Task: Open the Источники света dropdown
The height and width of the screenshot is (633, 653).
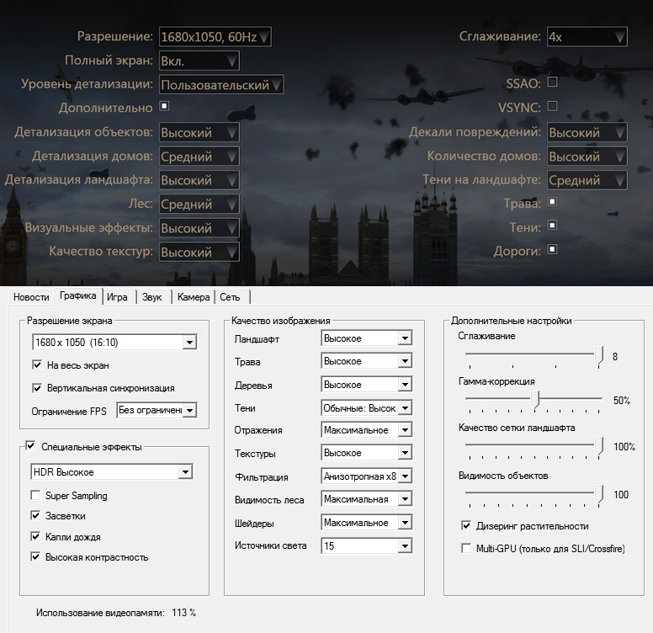Action: point(367,546)
